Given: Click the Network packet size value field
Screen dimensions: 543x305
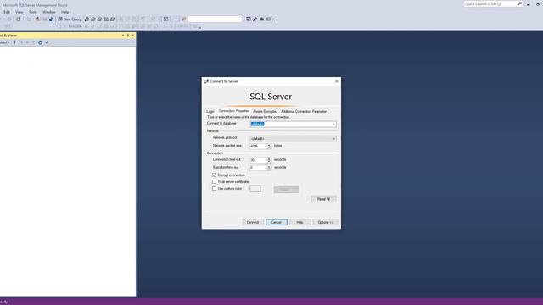Looking at the screenshot, I should click(x=258, y=147).
